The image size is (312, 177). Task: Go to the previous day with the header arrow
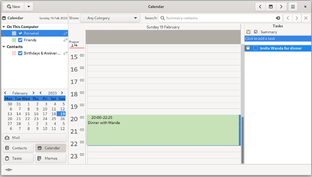261,7
